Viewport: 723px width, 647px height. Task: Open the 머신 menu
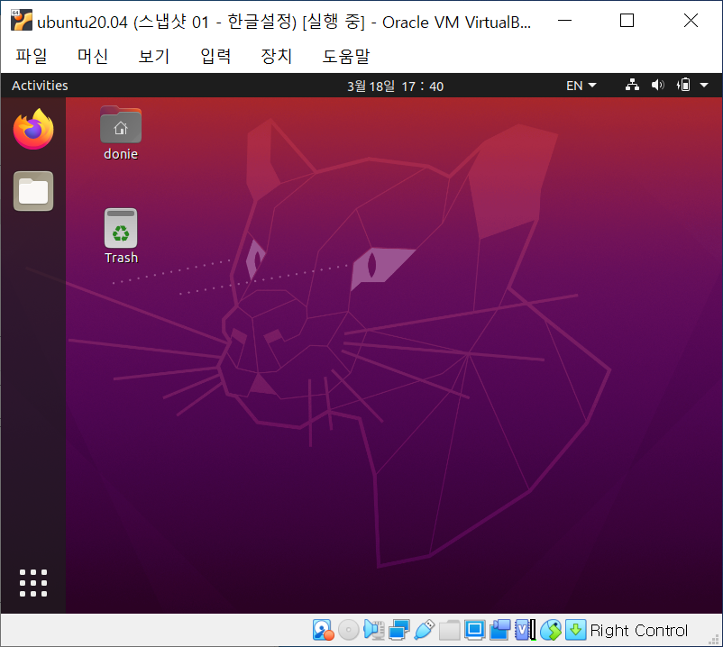tap(93, 56)
